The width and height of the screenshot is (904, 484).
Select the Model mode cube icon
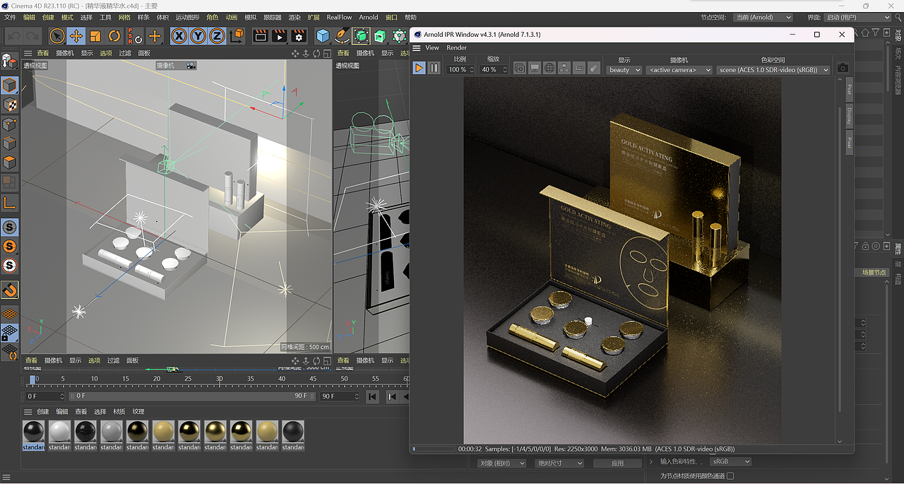(x=10, y=86)
